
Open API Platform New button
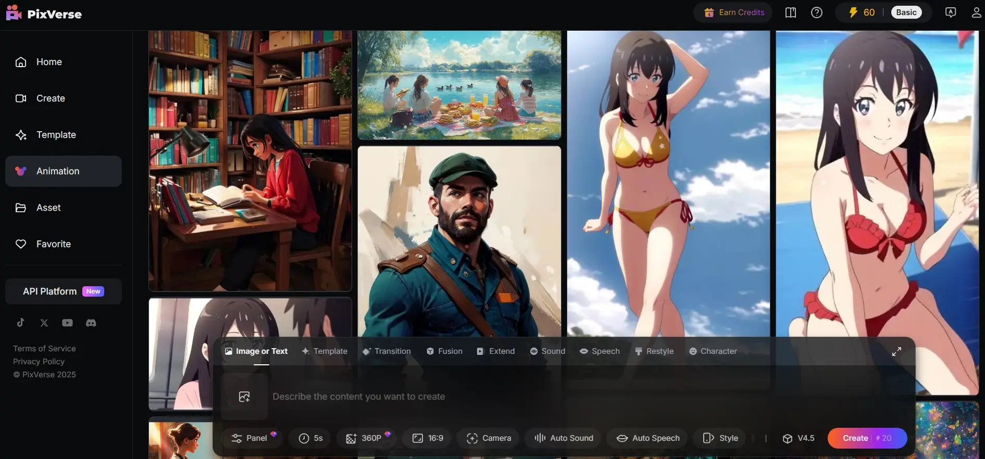64,291
